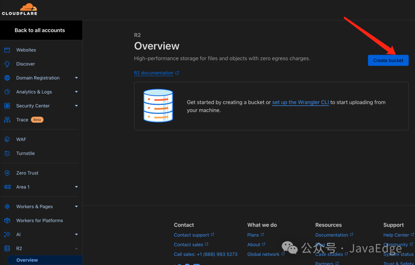The height and width of the screenshot is (265, 415).
Task: Click the Global network footer link
Action: pos(263,254)
